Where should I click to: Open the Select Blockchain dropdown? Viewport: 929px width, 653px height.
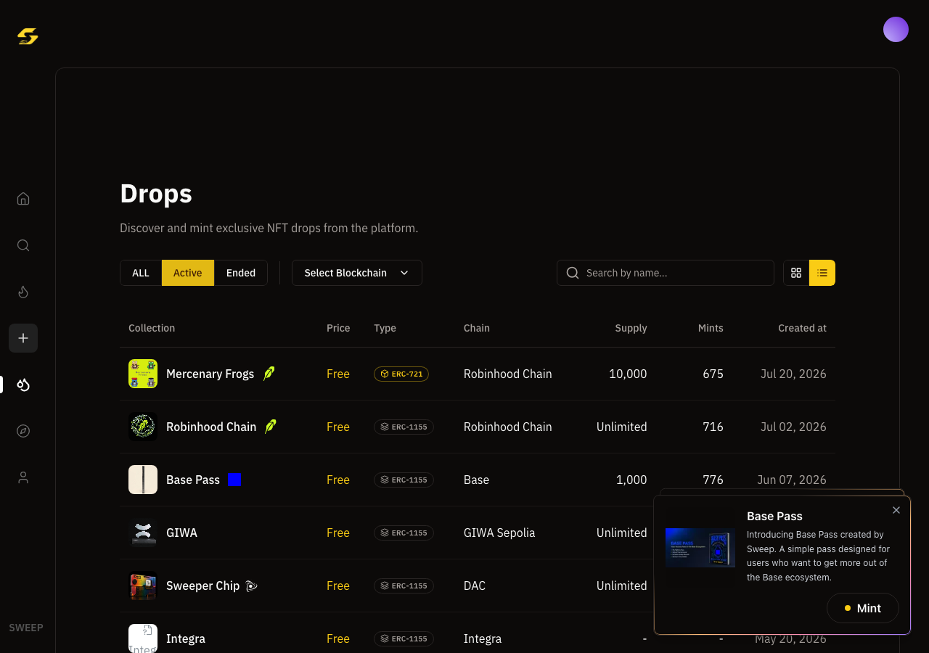click(x=357, y=273)
